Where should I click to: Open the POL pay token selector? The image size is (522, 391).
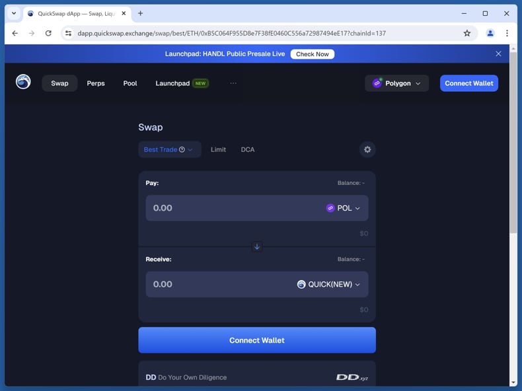tap(343, 208)
